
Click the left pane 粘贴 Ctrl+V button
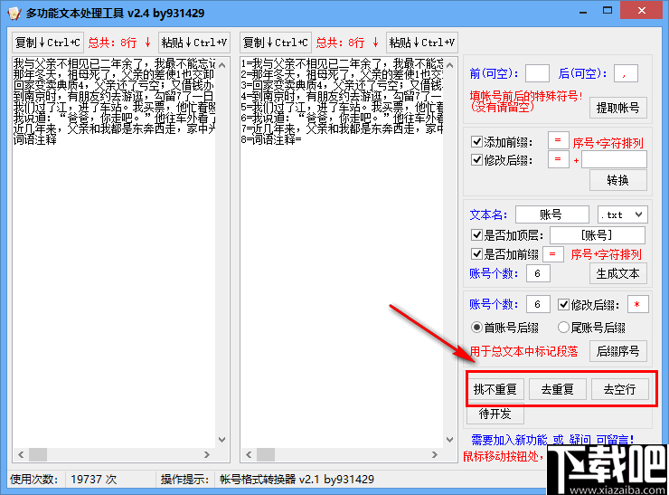tap(194, 43)
